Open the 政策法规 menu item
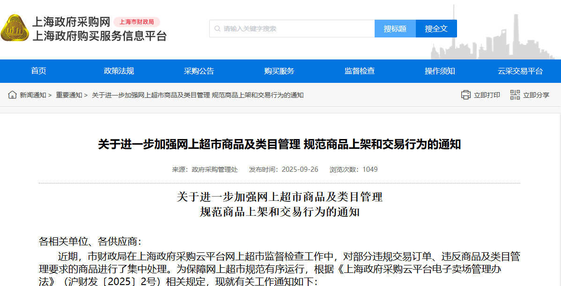This screenshot has width=561, height=286. [x=119, y=71]
